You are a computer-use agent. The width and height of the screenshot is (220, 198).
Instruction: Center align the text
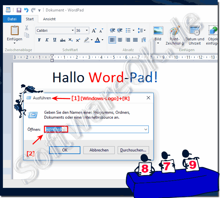120,40
